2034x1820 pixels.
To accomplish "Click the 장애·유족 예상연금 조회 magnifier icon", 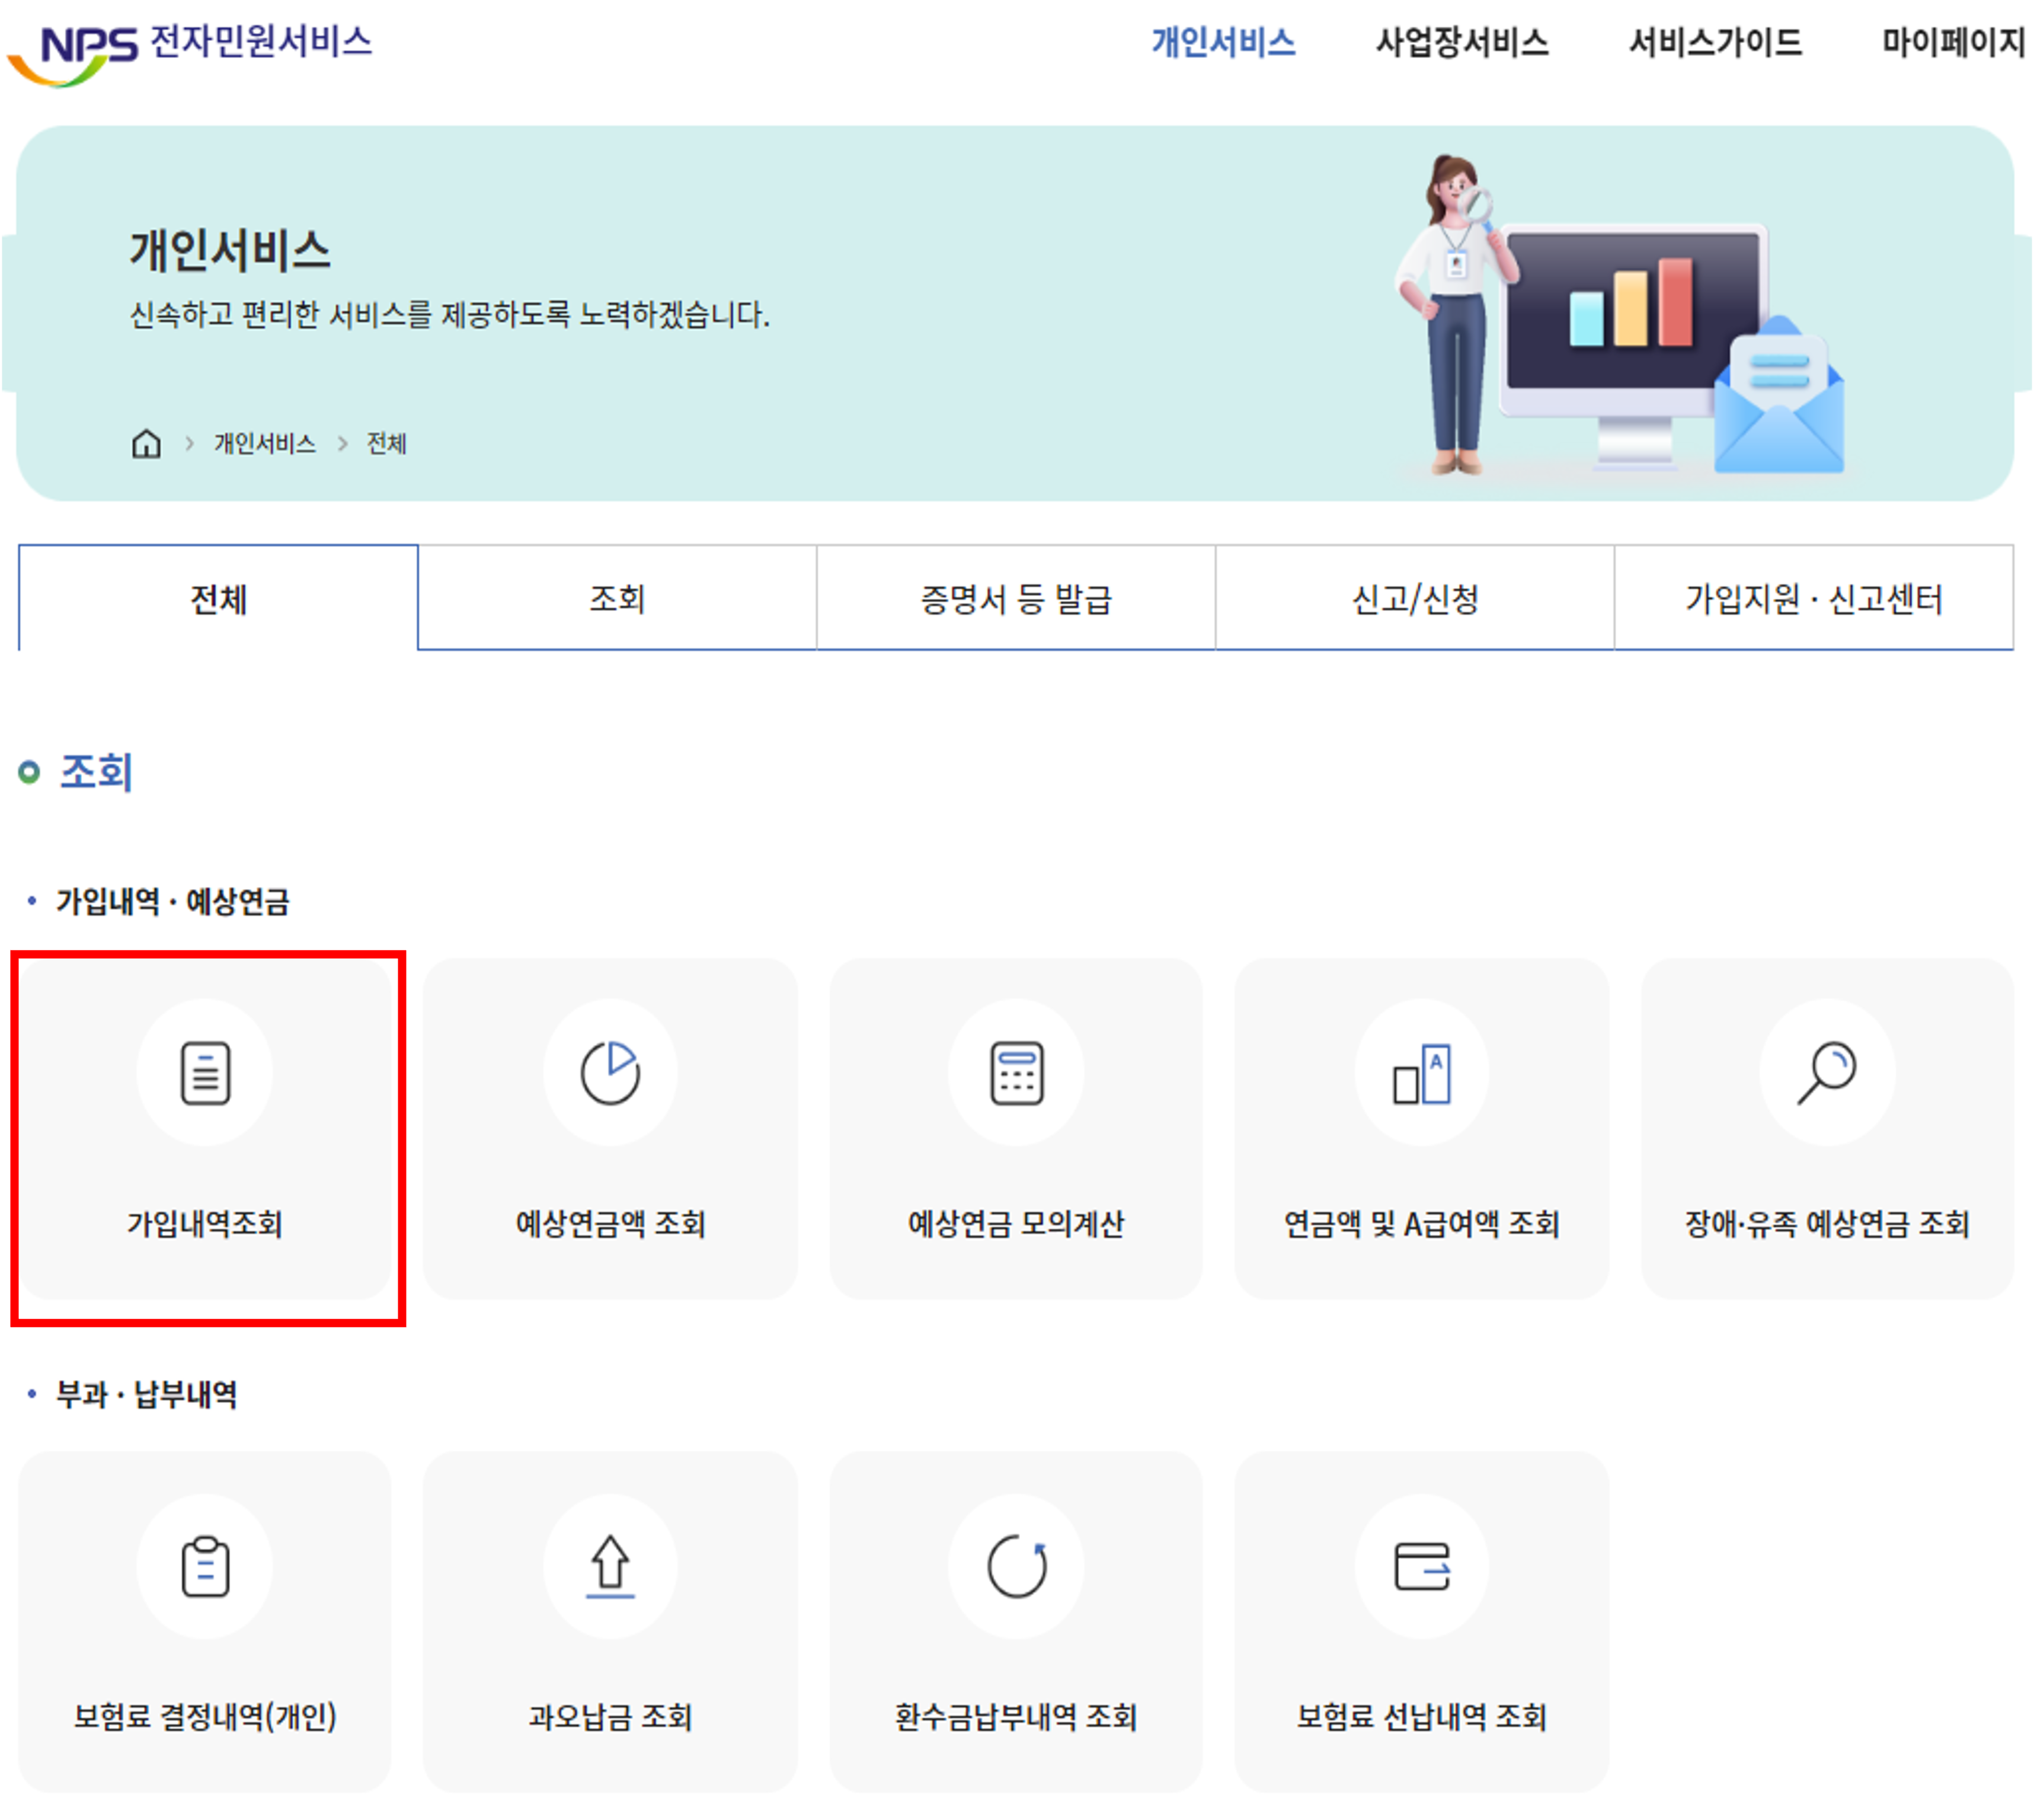I will coord(1826,1073).
